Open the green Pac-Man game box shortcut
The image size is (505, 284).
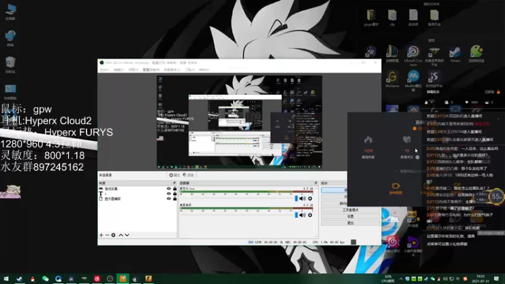tap(476, 54)
